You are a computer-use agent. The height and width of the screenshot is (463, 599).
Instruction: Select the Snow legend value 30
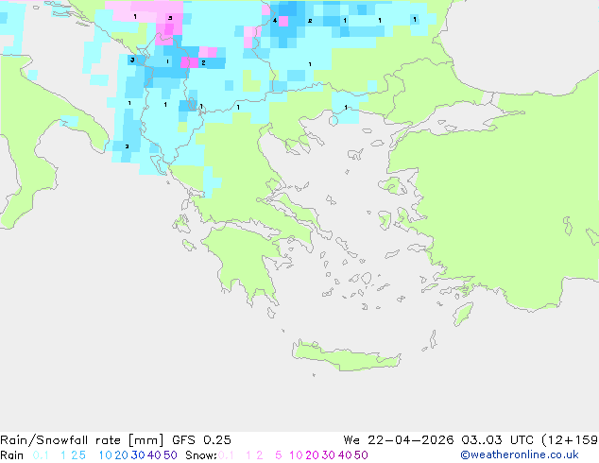(329, 455)
